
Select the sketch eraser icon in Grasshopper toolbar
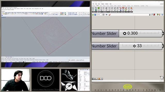tap(110, 15)
